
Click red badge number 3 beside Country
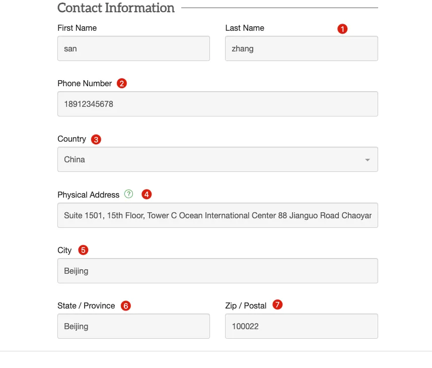(x=96, y=140)
